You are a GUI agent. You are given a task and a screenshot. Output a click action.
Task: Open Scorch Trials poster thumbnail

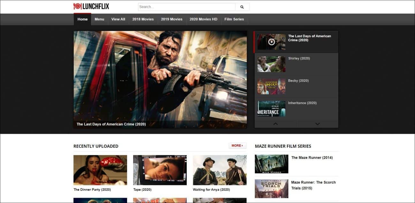(x=271, y=189)
